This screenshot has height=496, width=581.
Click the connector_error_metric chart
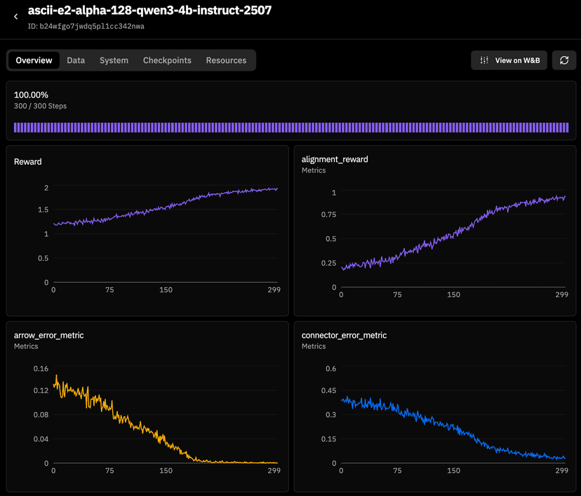(435, 406)
